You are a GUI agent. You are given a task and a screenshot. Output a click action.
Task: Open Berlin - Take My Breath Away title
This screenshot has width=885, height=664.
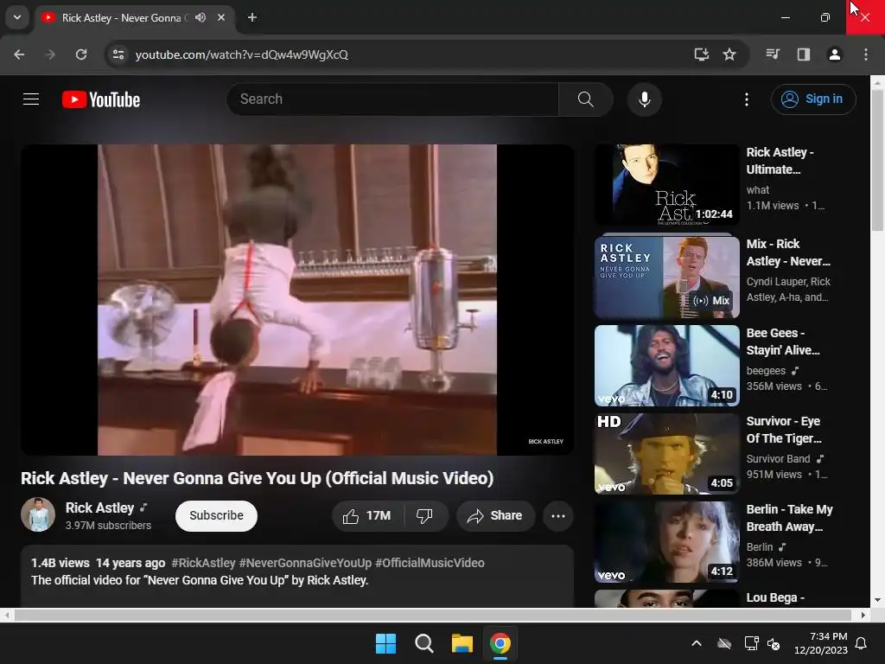click(x=789, y=518)
